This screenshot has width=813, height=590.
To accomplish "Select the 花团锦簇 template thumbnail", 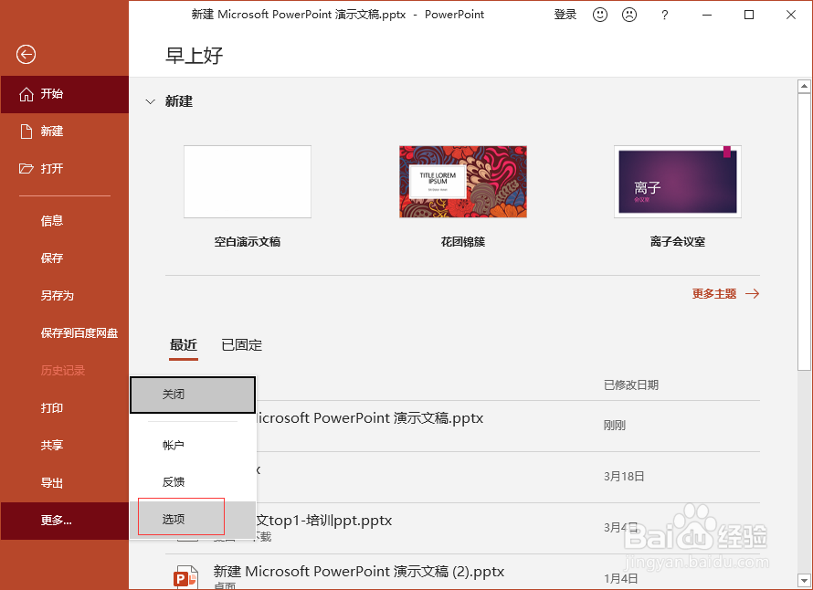I will click(x=462, y=181).
